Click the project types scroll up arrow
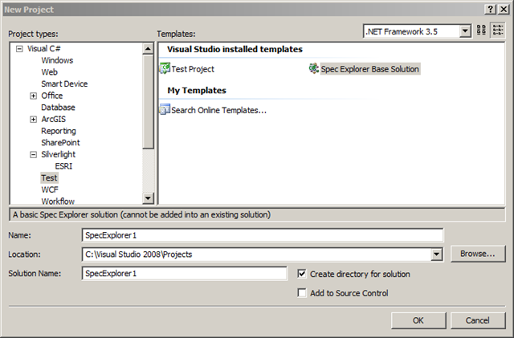This screenshot has height=338, width=514. pyautogui.click(x=148, y=49)
